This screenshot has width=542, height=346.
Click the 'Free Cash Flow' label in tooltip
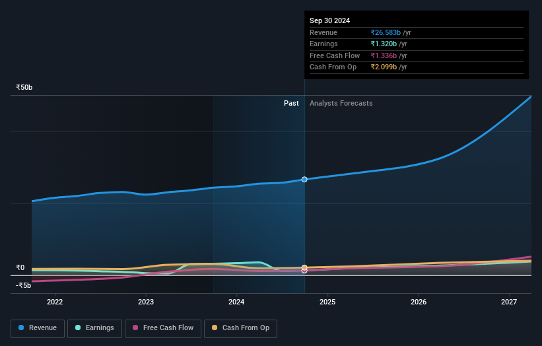[335, 55]
